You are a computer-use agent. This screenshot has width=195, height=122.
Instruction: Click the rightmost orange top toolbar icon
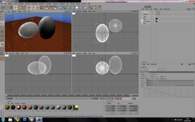tap(99, 7)
